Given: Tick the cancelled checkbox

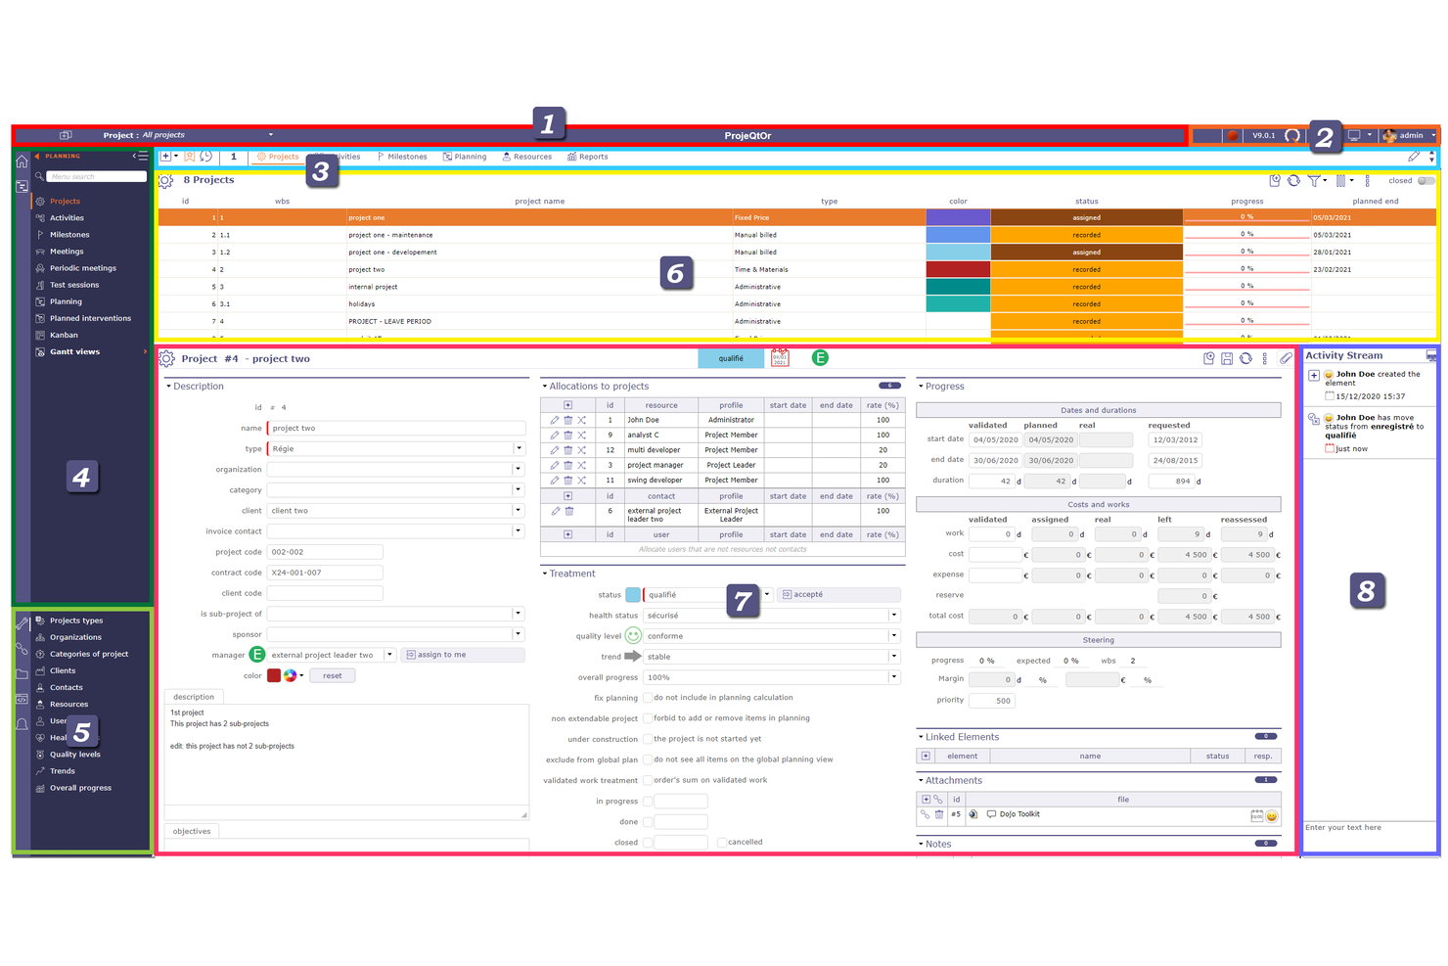Looking at the screenshot, I should (722, 842).
